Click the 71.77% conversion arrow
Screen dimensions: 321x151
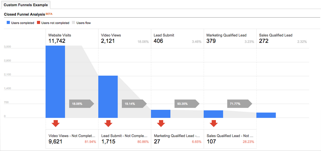(239, 104)
